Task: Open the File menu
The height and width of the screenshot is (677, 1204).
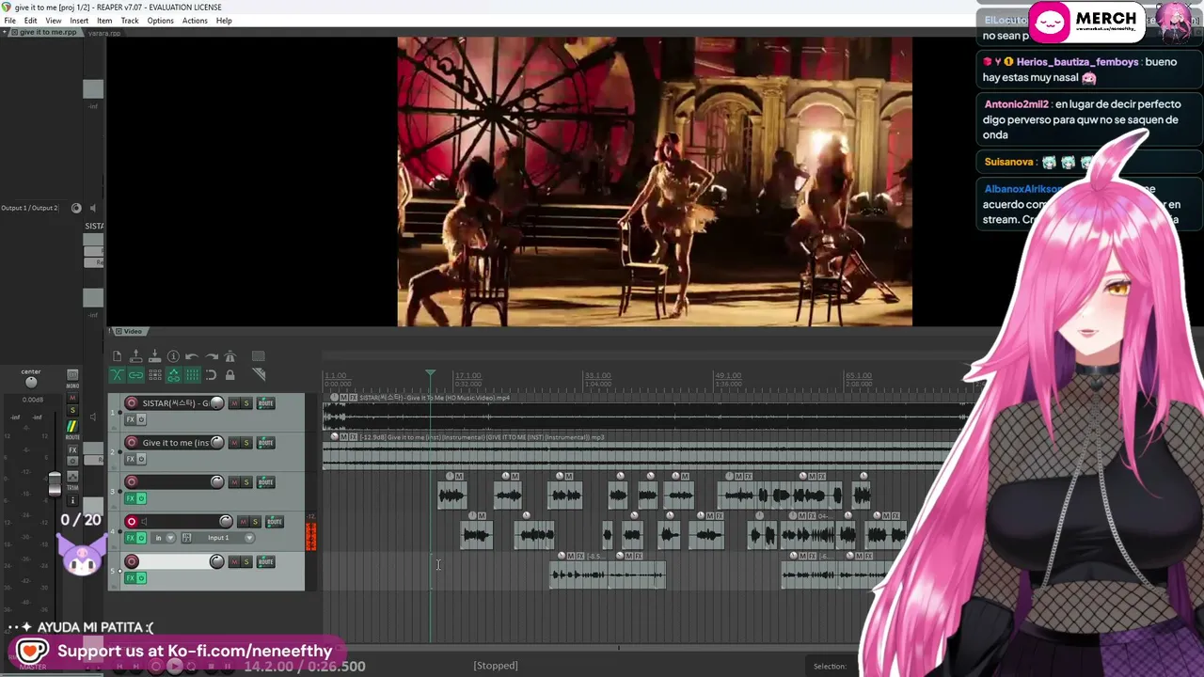Action: pos(9,21)
